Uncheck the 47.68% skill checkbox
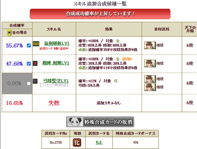Viewport: 197px width, 149px height. point(29,64)
